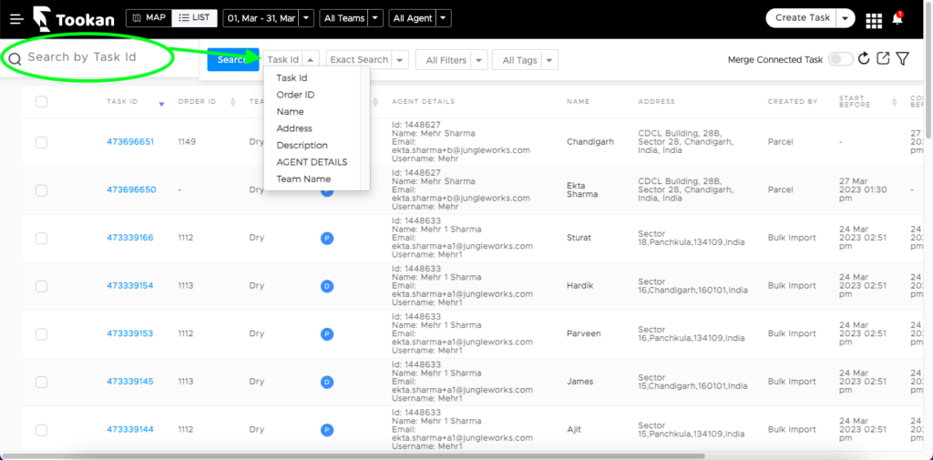Open task link 473339154

point(129,286)
